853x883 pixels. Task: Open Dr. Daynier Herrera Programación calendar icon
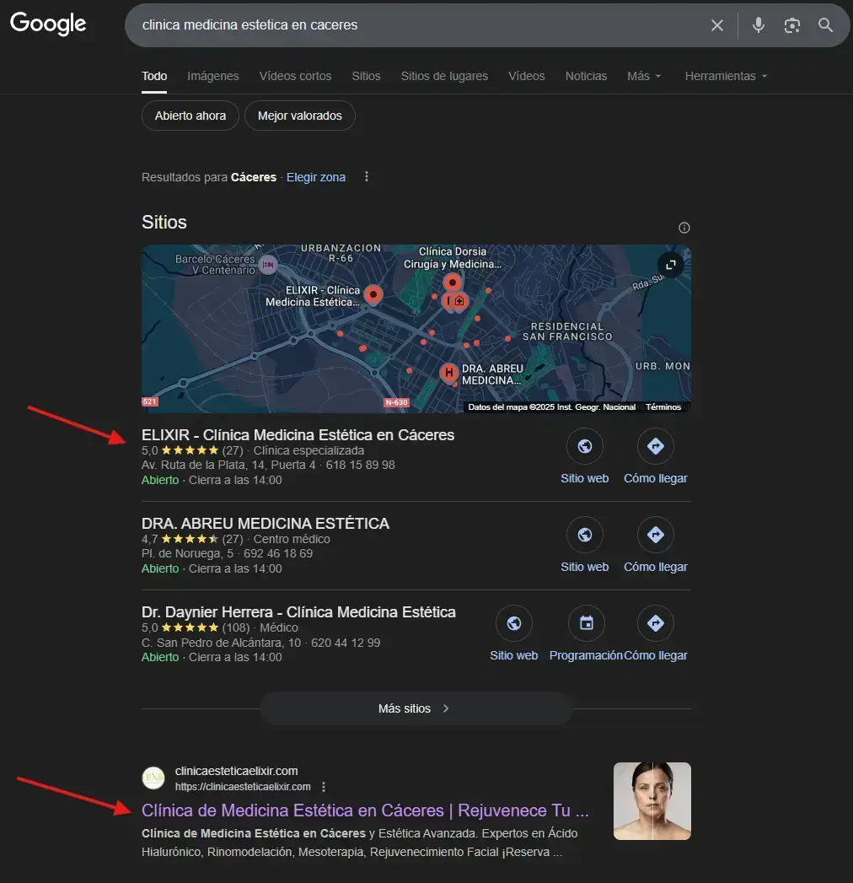tap(586, 623)
